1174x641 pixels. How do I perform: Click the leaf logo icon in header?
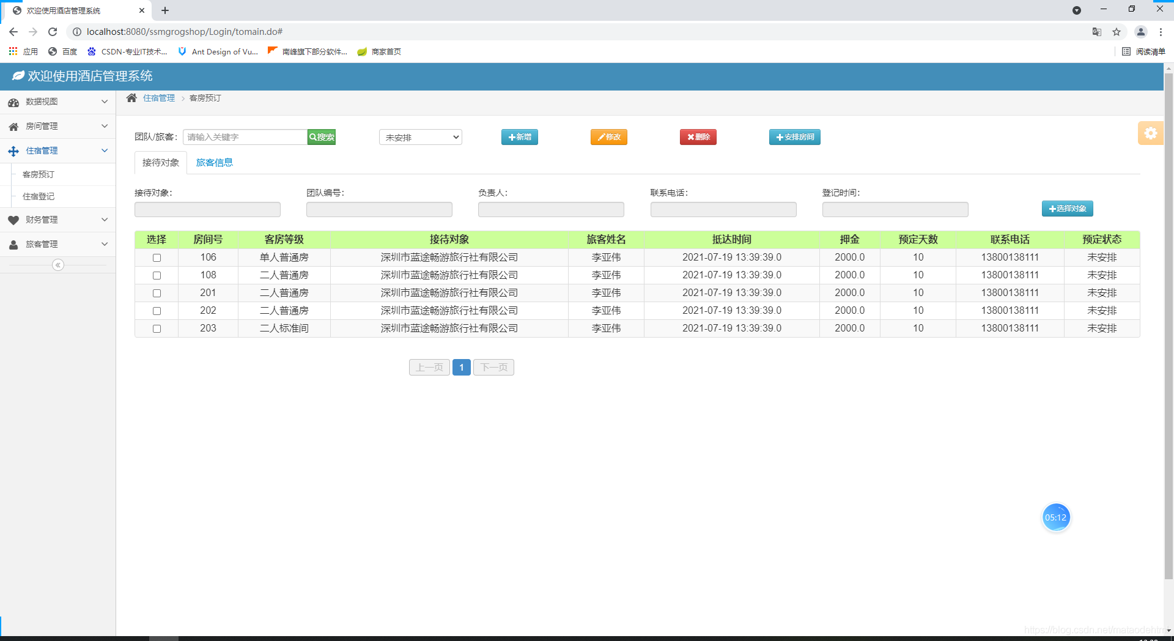[x=18, y=75]
